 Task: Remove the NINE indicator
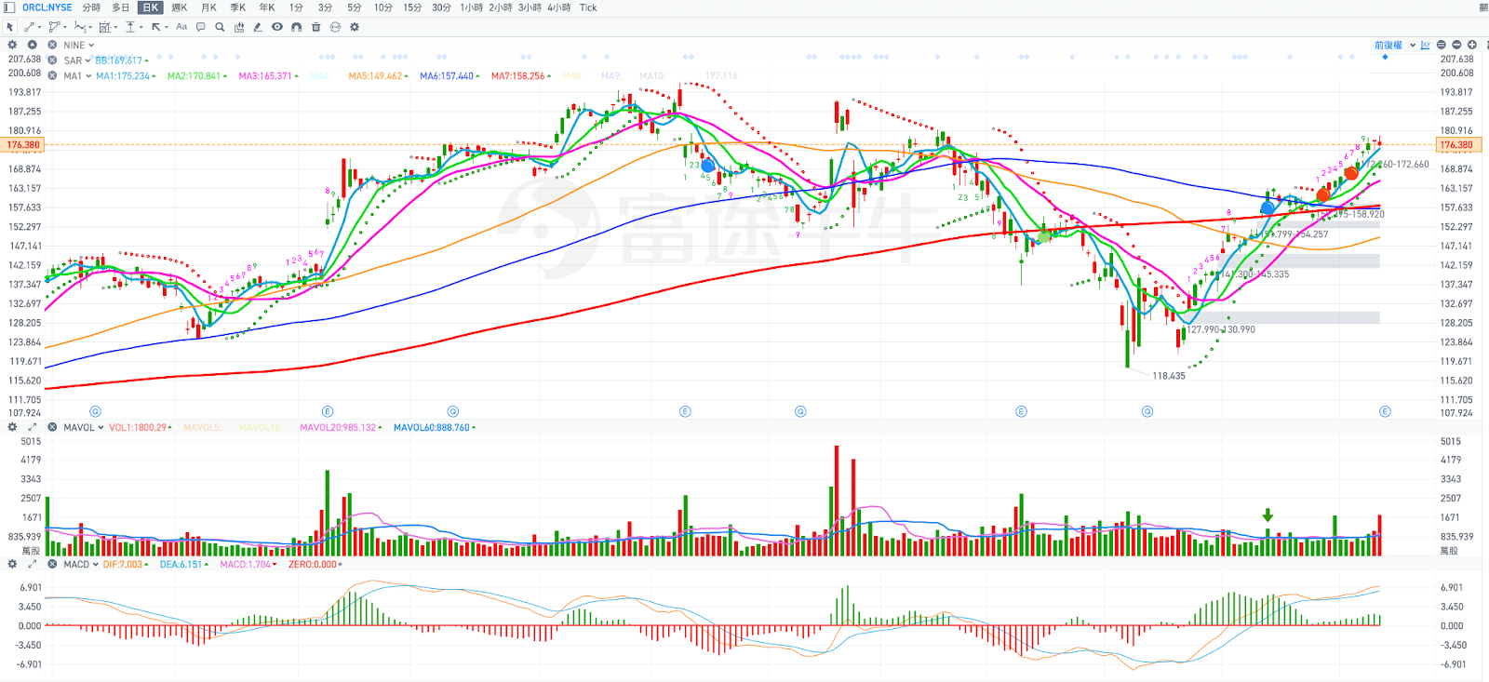tap(52, 45)
